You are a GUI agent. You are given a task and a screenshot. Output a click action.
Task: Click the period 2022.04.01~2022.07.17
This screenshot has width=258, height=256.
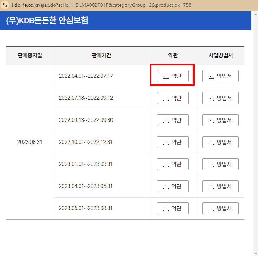coord(86,76)
